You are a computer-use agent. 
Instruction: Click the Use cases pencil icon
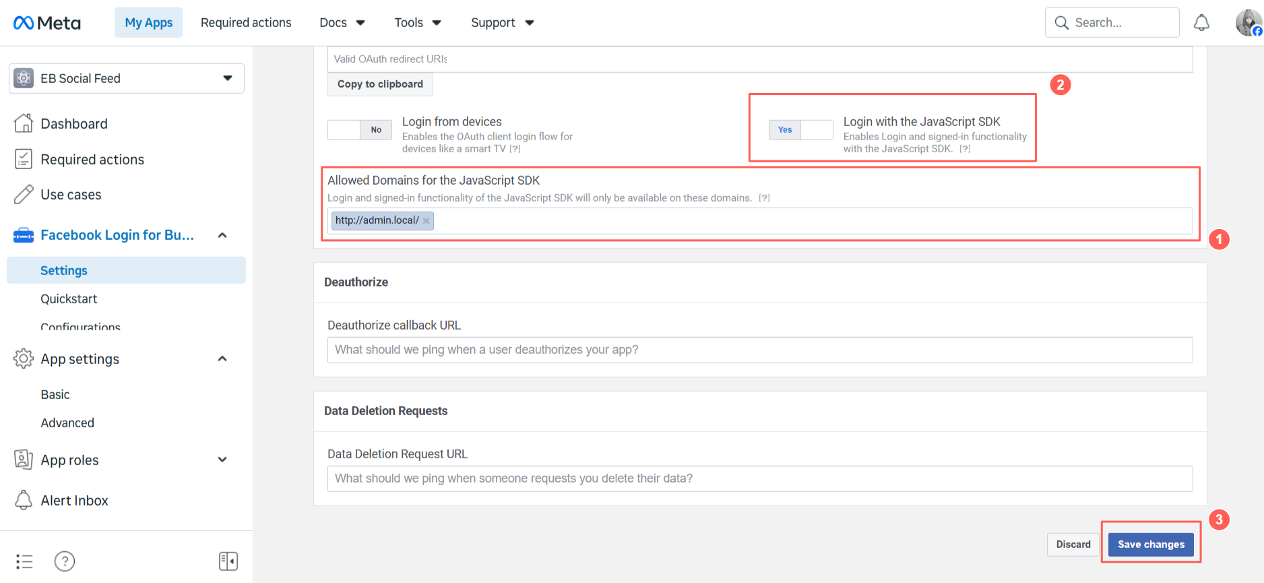click(24, 194)
